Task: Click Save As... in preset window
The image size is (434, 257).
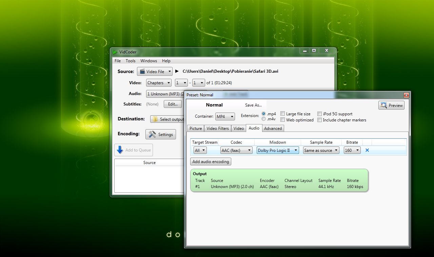Action: coord(254,105)
